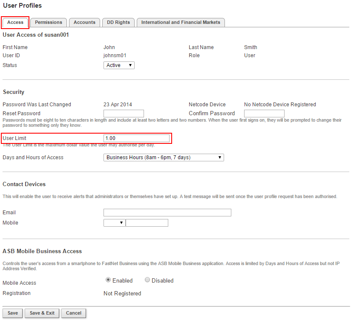Open International and Financial Markets tab
Screen dimensions: 354x321
(x=181, y=23)
